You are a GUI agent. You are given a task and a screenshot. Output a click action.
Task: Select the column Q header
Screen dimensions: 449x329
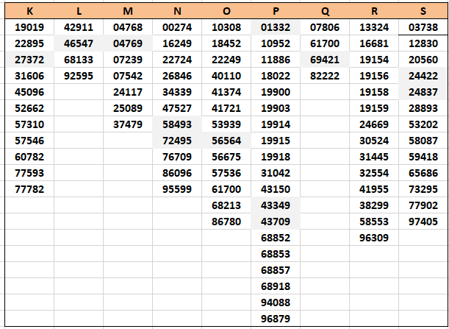click(325, 11)
